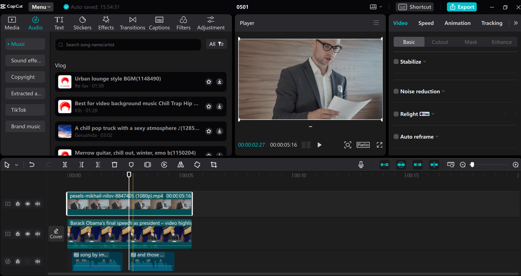Play the video in the player
521x276 pixels.
point(320,145)
